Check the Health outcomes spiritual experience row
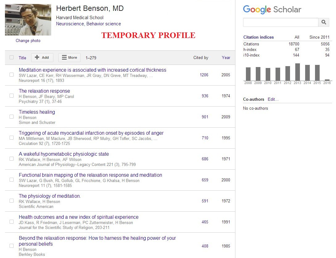The height and width of the screenshot is (258, 336). pyautogui.click(x=12, y=222)
